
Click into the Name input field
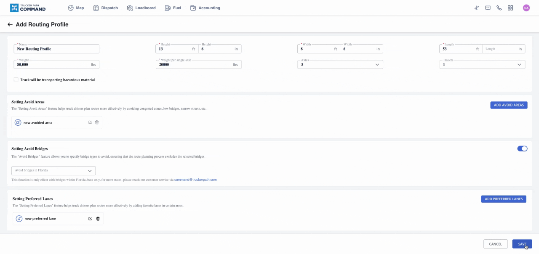point(56,49)
